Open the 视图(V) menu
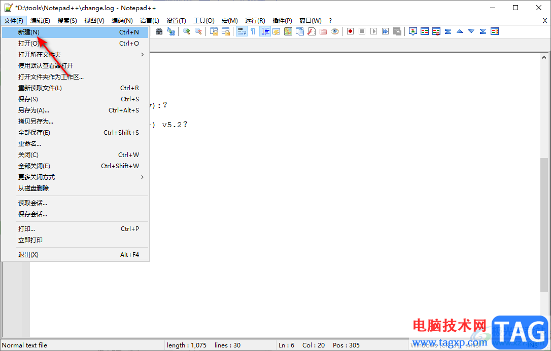Image resolution: width=551 pixels, height=351 pixels. coord(94,21)
